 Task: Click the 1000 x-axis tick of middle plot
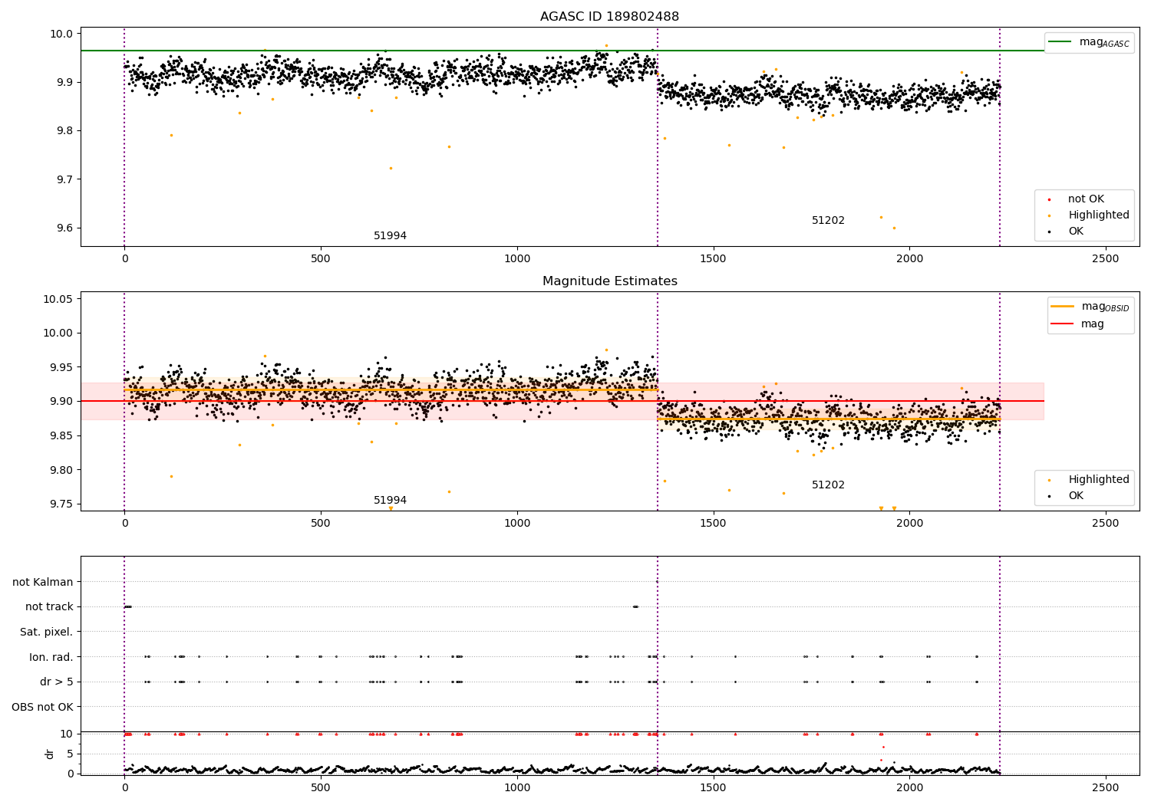(517, 524)
